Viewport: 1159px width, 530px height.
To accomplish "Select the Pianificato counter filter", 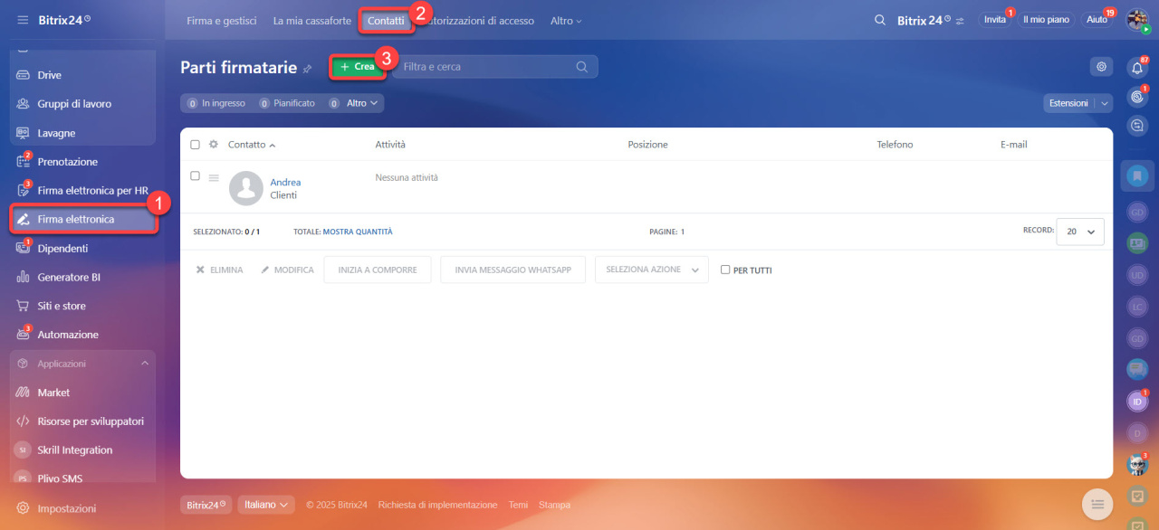I will coord(287,103).
